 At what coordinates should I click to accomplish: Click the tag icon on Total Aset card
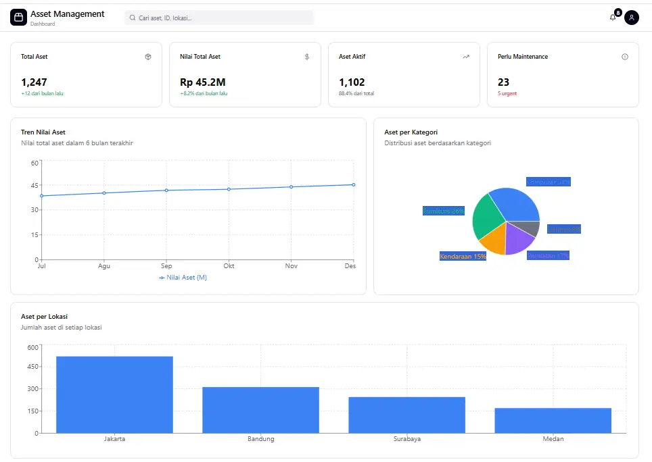click(148, 57)
